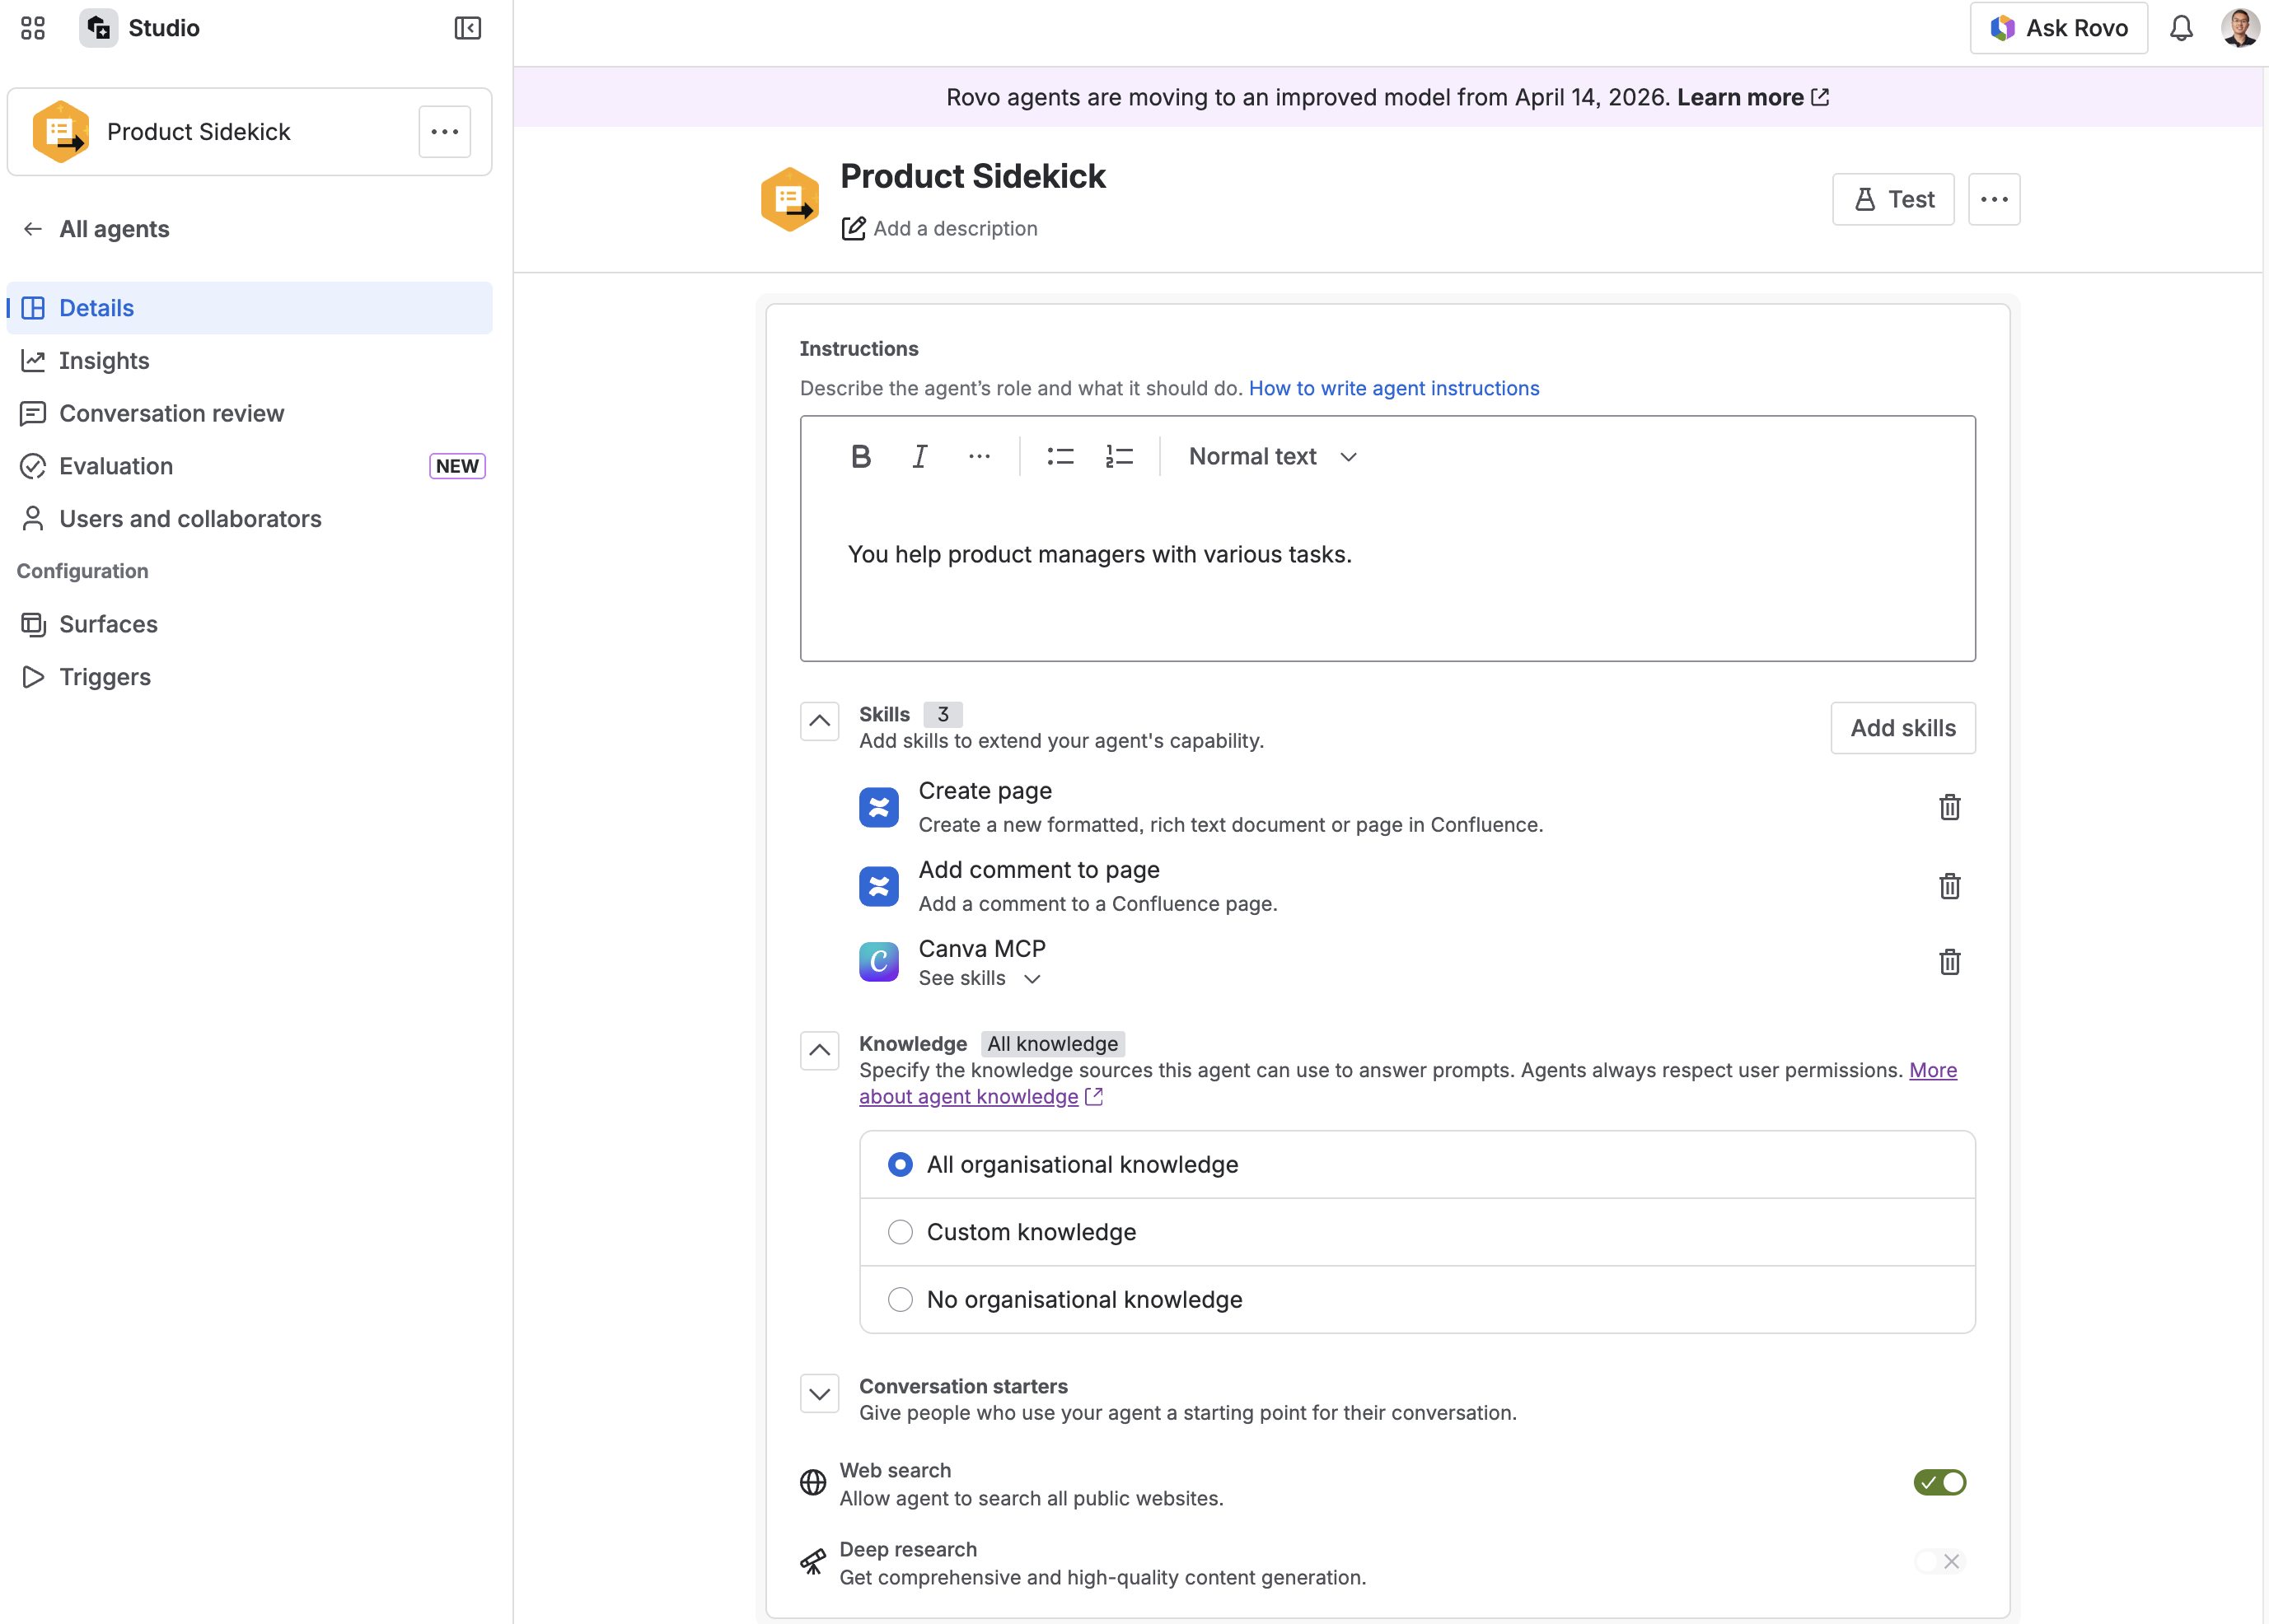This screenshot has width=2269, height=1624.
Task: Open the more actions menu beside Test
Action: (1994, 199)
